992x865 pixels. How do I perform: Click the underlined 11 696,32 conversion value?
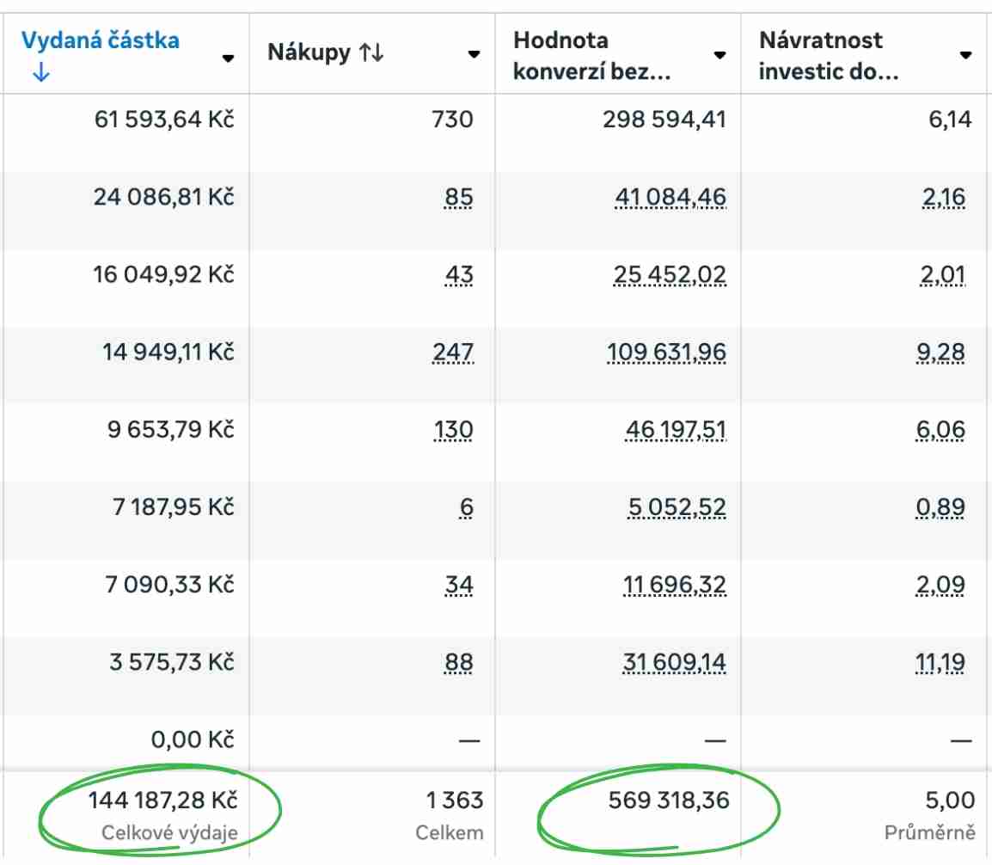click(x=675, y=586)
